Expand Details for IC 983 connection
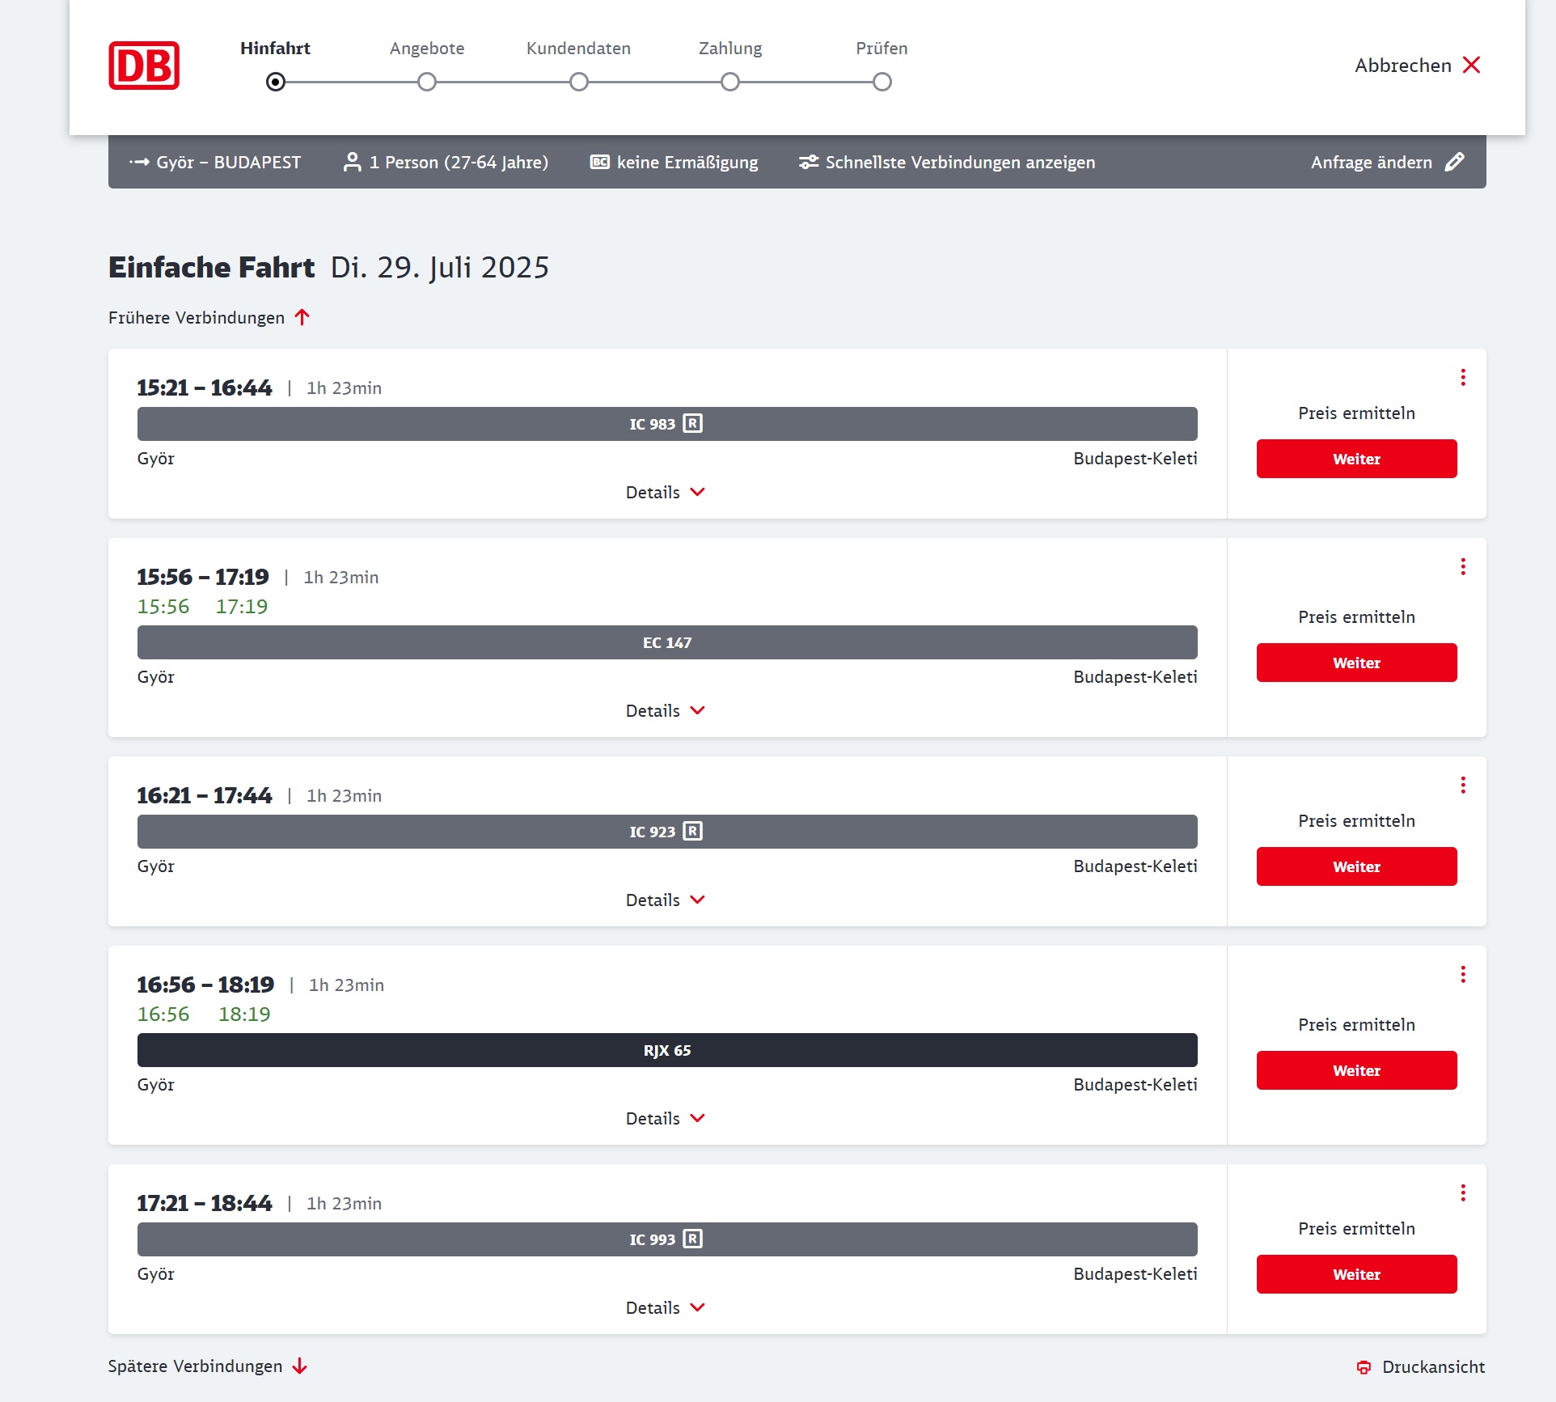Screen dimensions: 1556x1402 point(666,492)
